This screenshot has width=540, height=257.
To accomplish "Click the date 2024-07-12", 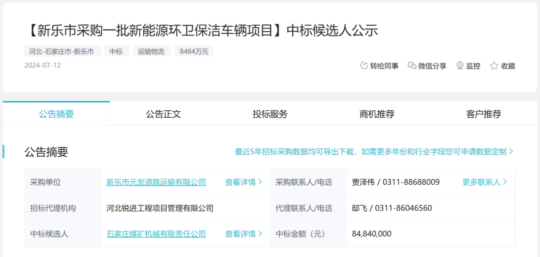I will click(x=42, y=65).
